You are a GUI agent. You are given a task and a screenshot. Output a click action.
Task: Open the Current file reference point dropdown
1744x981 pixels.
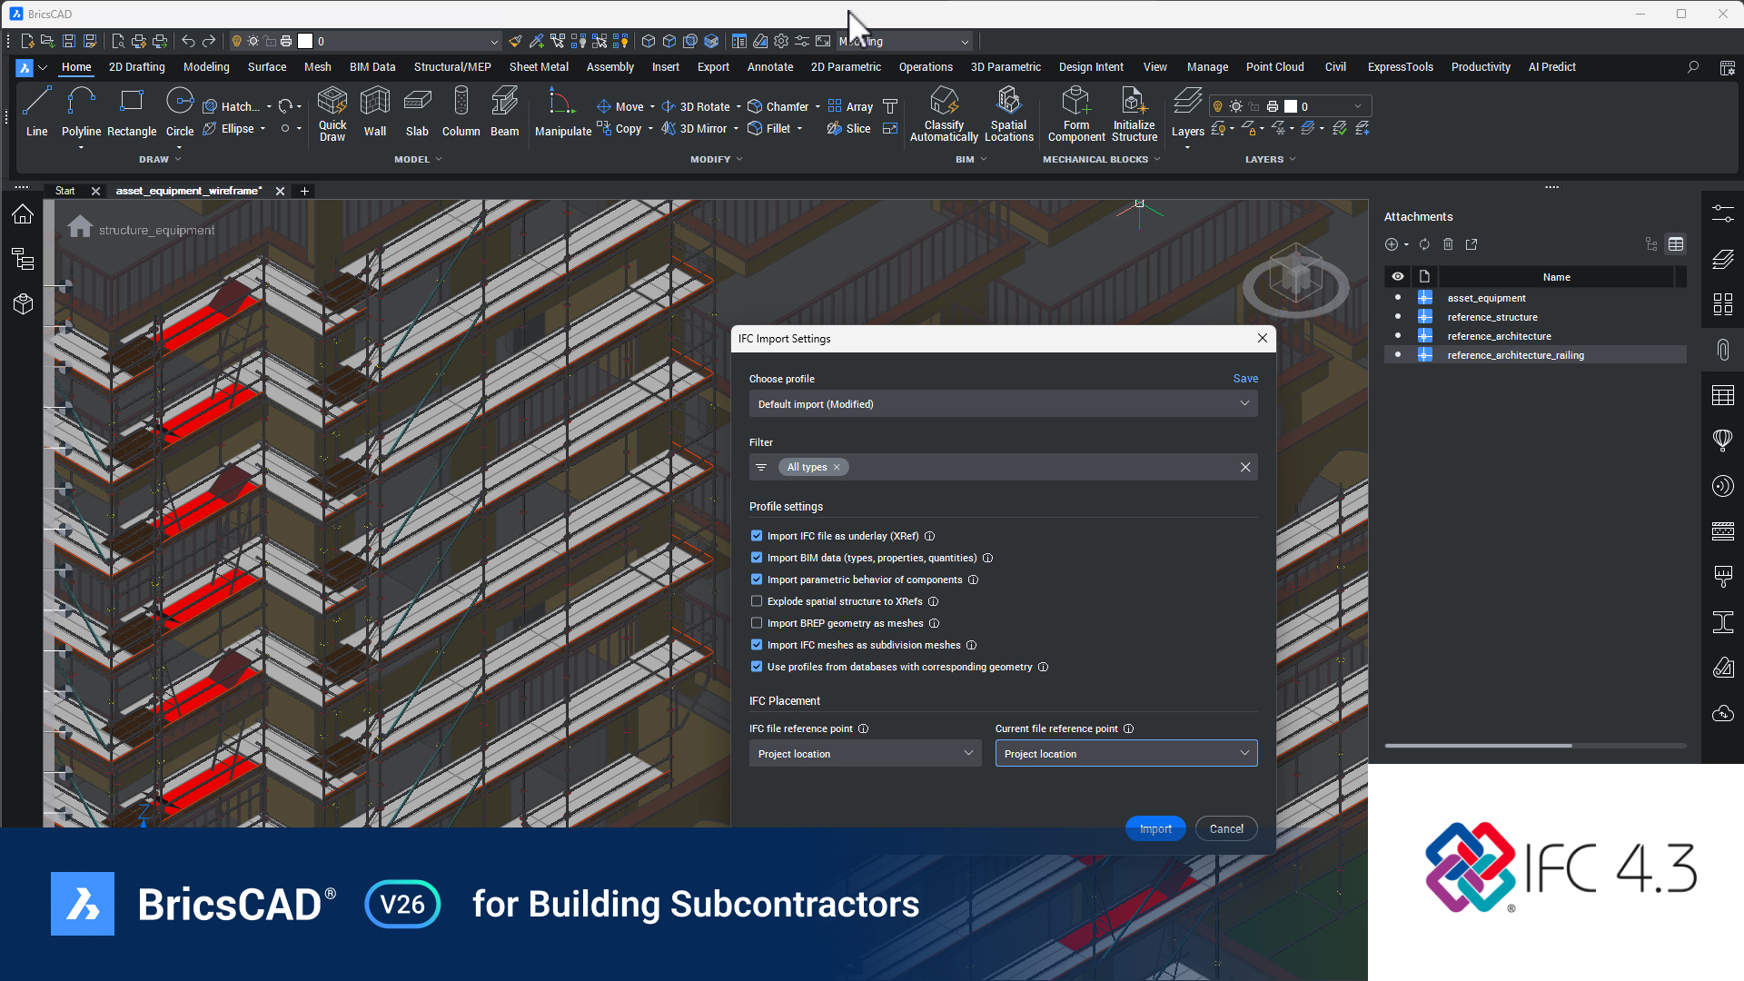pyautogui.click(x=1125, y=753)
